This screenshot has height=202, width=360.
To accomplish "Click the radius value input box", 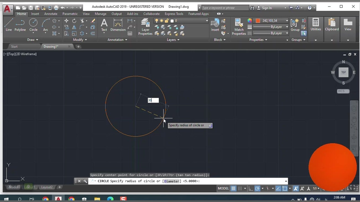I will coord(153,100).
